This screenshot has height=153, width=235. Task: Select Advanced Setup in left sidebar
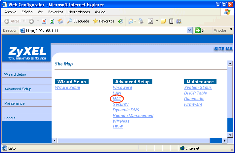pyautogui.click(x=18, y=89)
